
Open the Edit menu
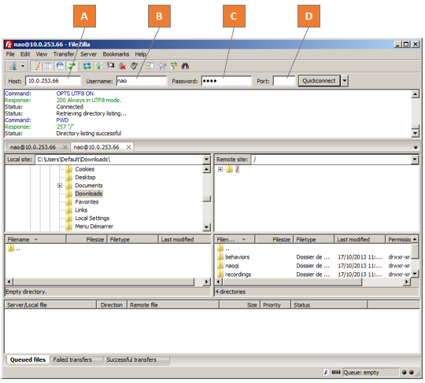click(25, 54)
